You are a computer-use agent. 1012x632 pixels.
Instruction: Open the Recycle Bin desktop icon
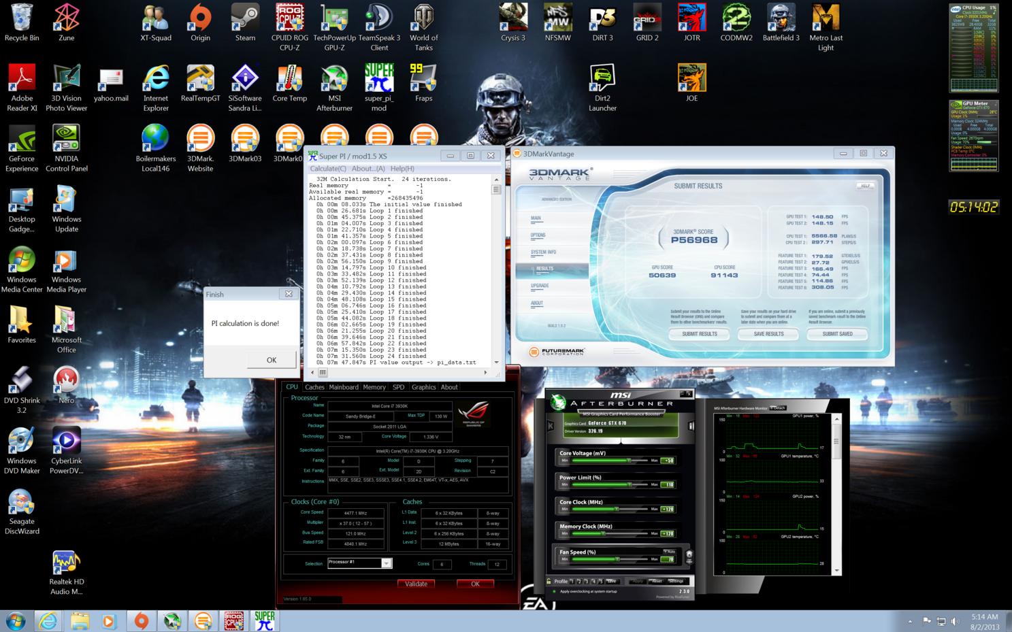tap(22, 22)
